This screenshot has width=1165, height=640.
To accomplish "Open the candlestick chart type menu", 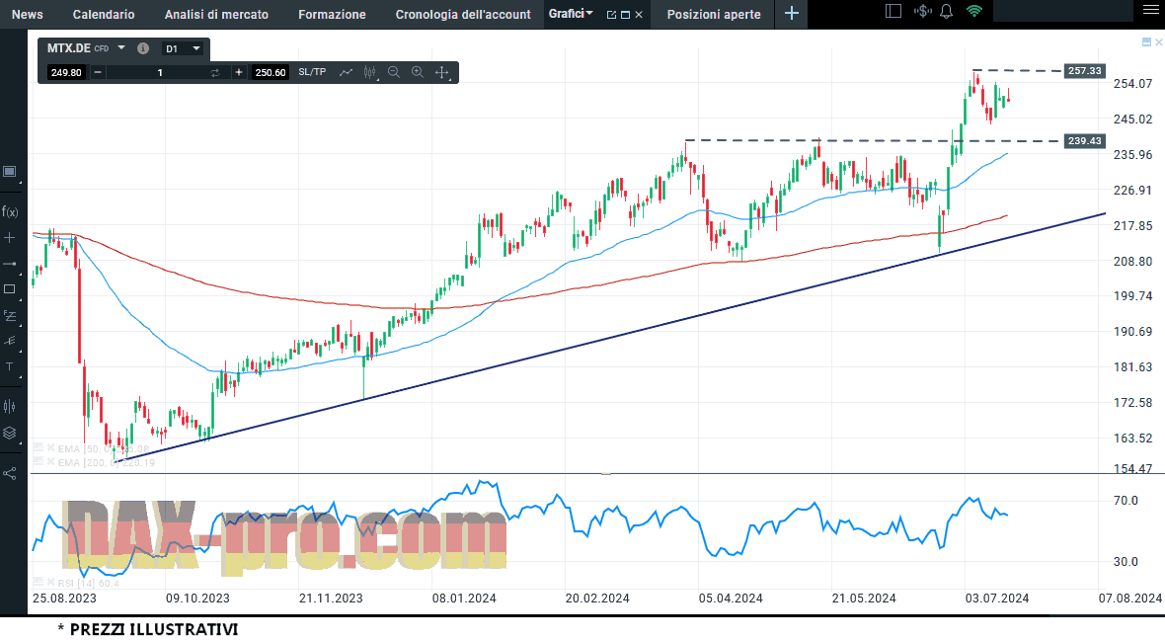I will click(x=370, y=72).
